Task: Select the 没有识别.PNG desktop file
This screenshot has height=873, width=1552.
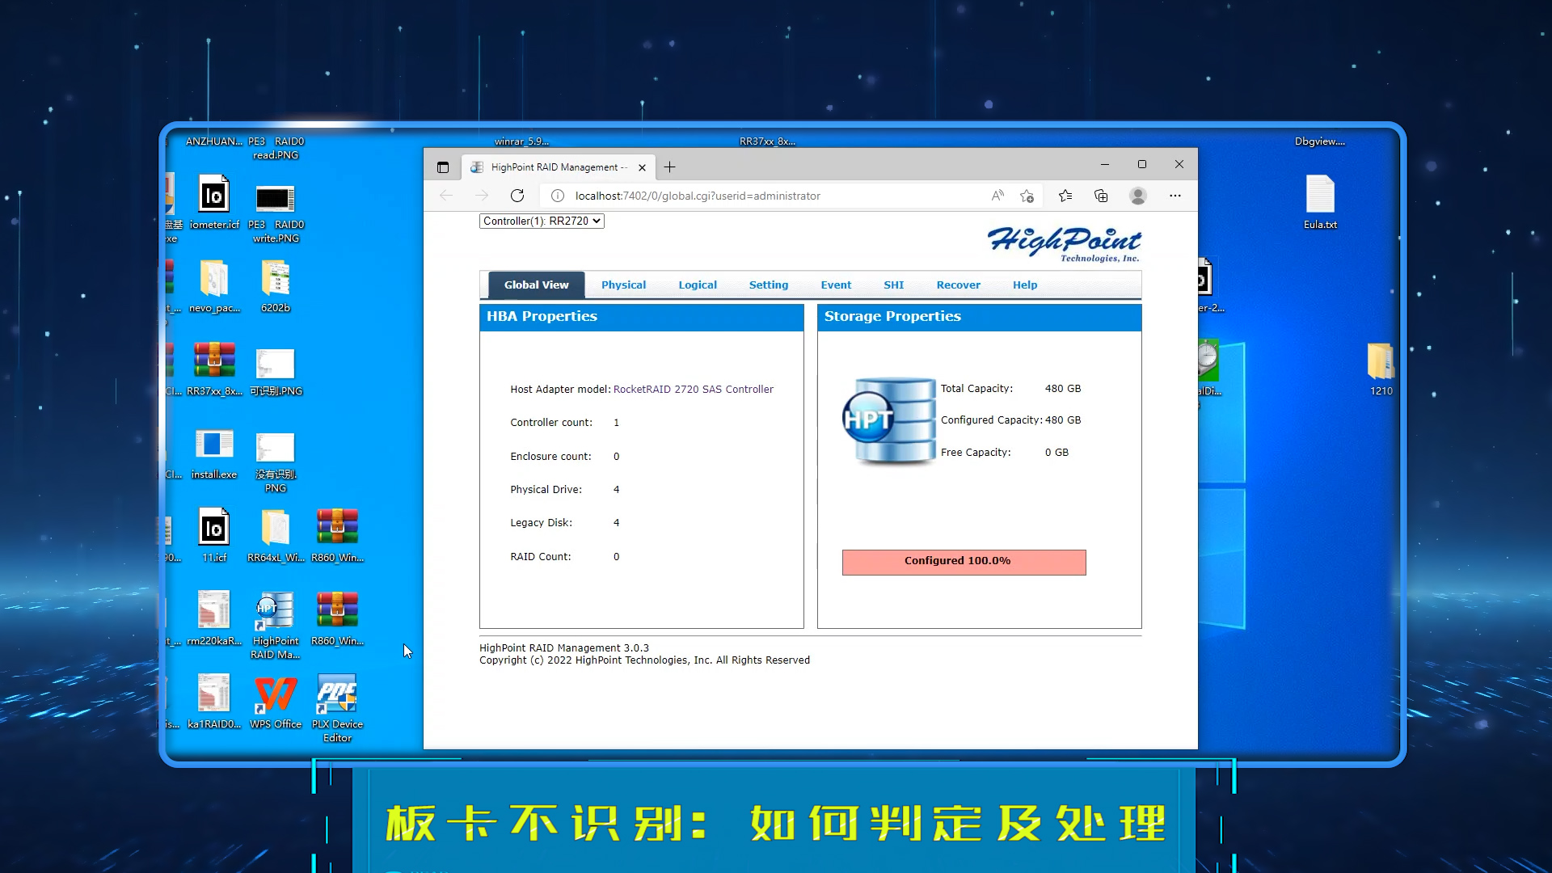Action: click(276, 462)
